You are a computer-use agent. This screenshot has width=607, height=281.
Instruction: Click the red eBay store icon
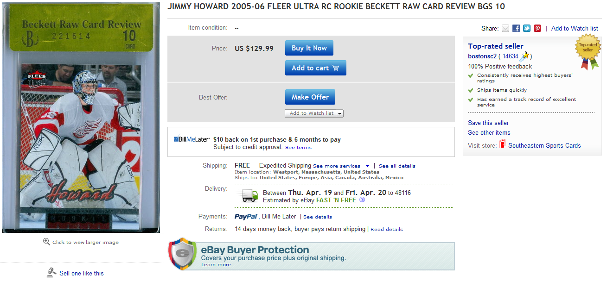pyautogui.click(x=502, y=145)
